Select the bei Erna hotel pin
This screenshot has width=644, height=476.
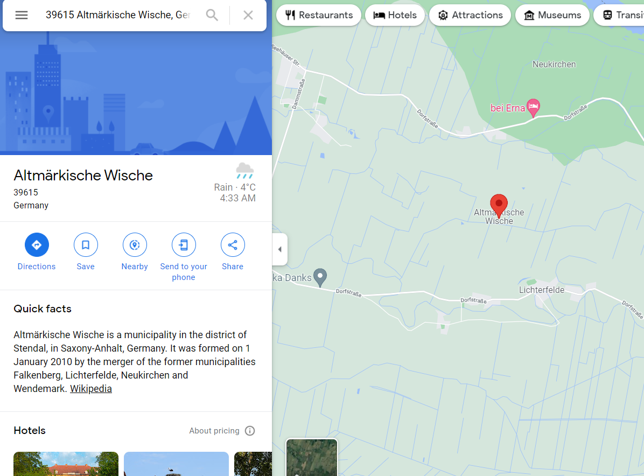(533, 108)
